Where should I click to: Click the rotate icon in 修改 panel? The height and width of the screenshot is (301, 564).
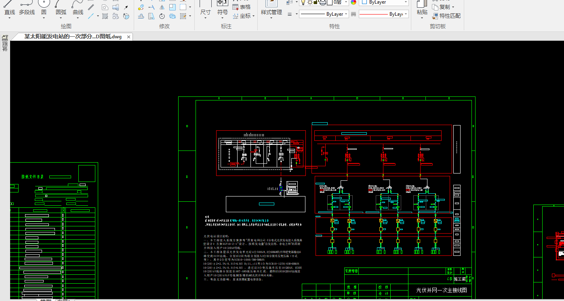(x=162, y=16)
